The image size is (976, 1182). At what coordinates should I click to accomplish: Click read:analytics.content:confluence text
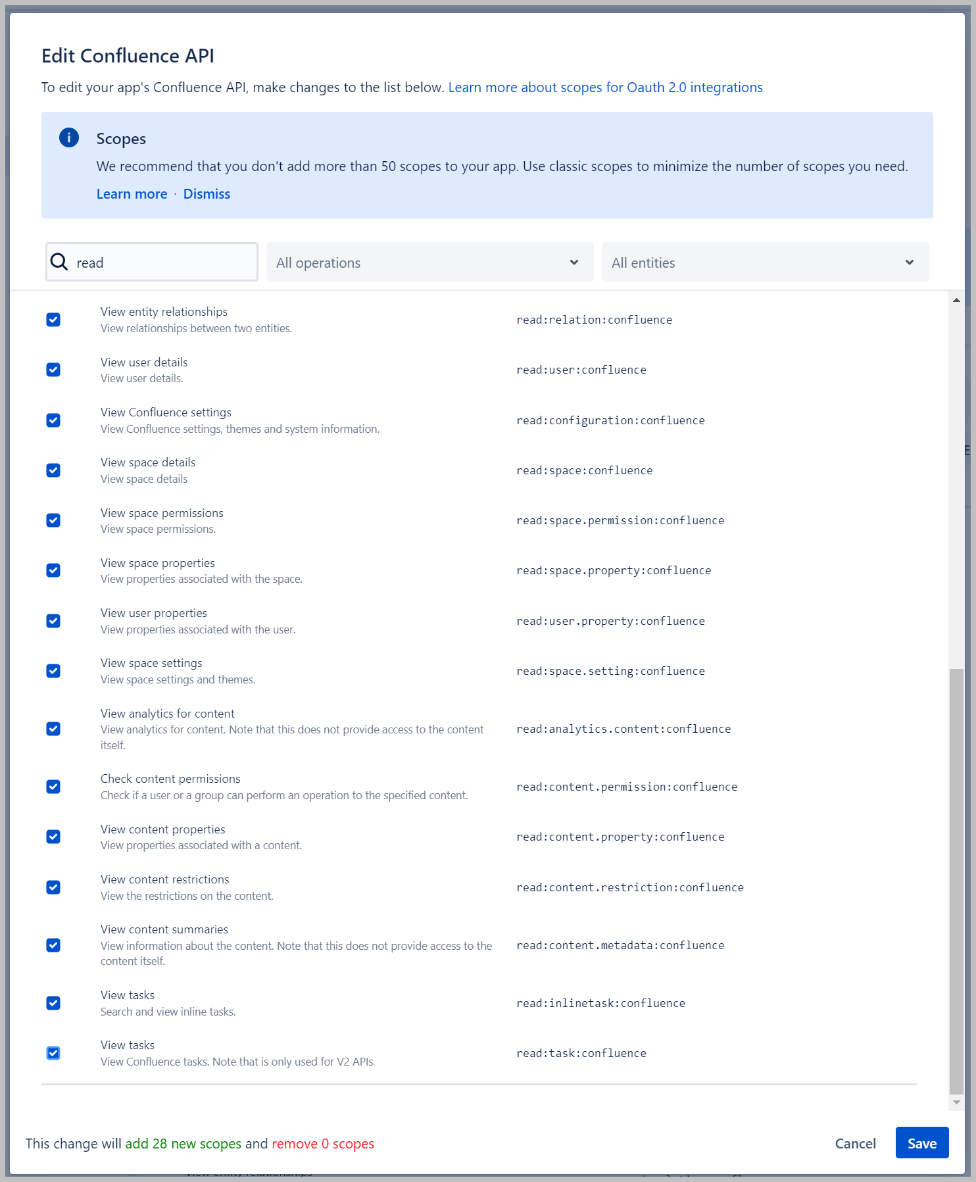[x=623, y=729]
